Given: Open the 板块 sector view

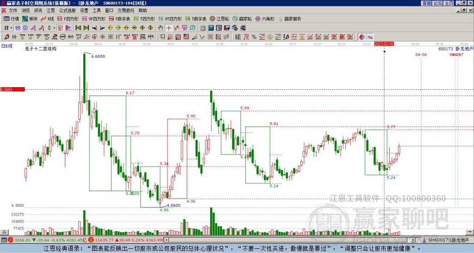Looking at the screenshot, I should 30,18.
